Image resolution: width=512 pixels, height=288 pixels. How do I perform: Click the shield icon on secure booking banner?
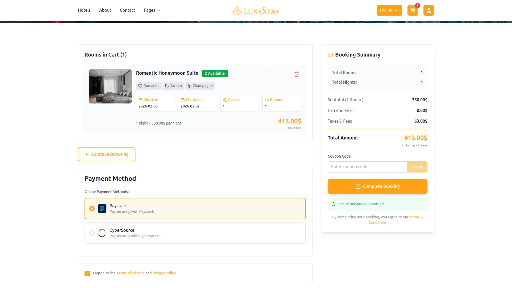point(333,204)
